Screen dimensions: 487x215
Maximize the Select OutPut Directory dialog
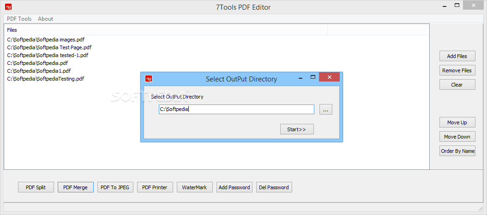coord(313,77)
